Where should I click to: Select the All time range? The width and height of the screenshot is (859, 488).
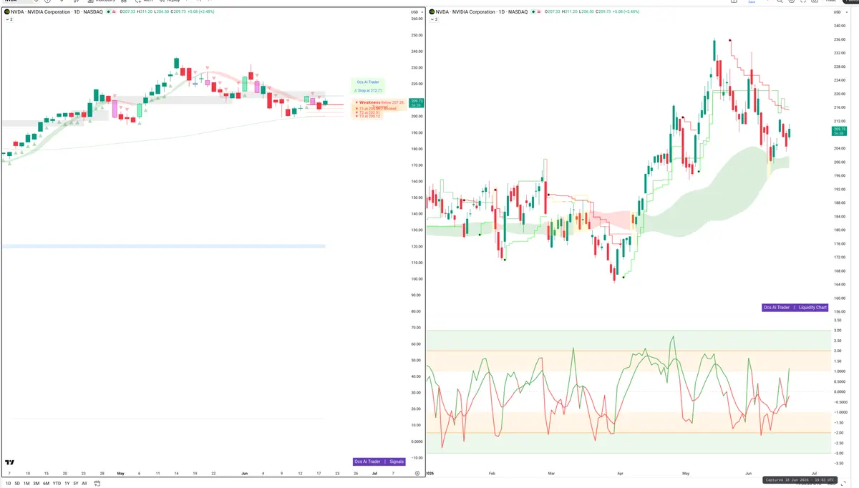[x=84, y=484]
